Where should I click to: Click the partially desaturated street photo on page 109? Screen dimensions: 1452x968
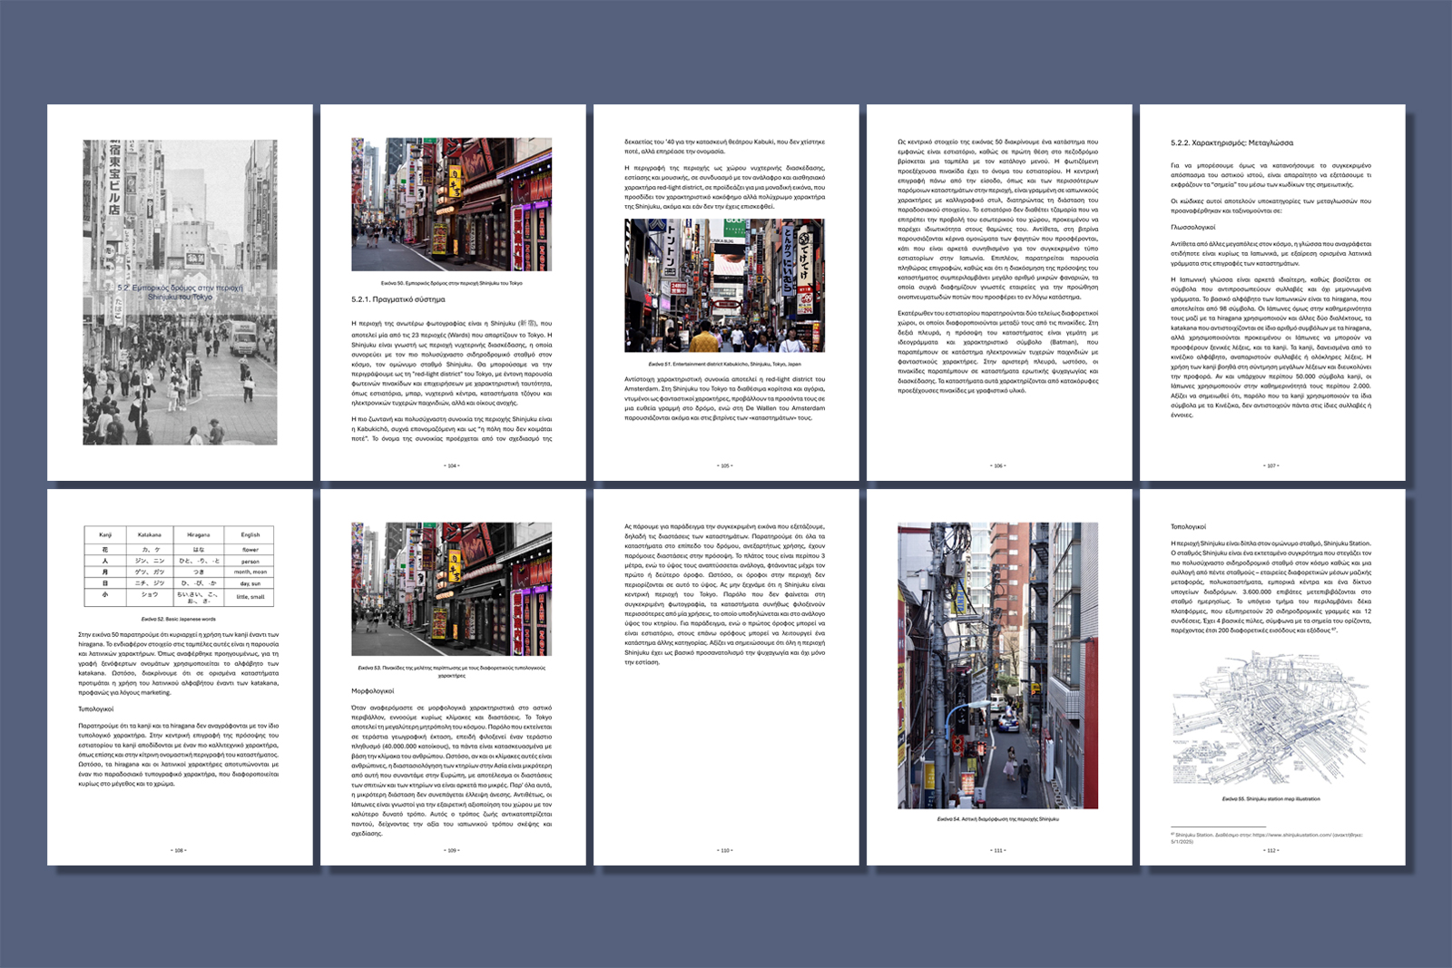pos(451,589)
